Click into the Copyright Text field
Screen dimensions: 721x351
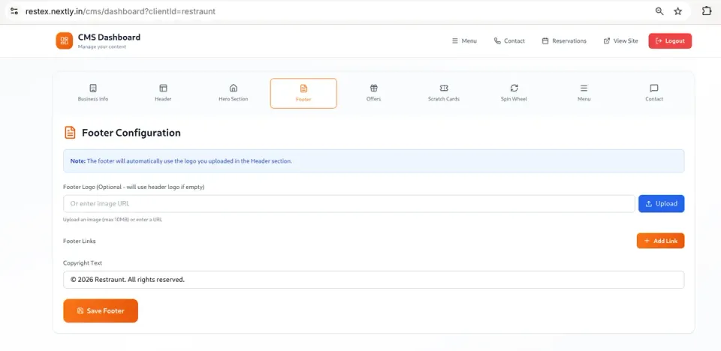click(373, 279)
